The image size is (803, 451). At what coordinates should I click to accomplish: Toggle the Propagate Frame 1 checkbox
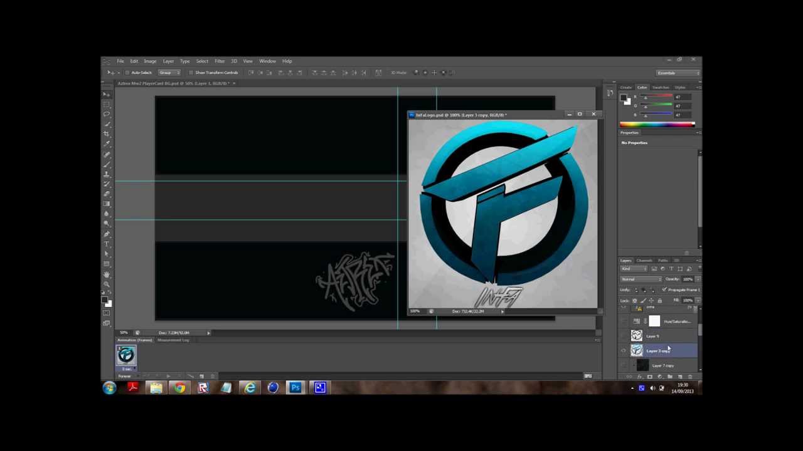click(664, 289)
